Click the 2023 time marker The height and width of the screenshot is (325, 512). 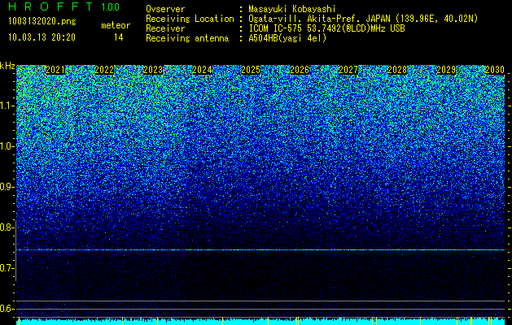pyautogui.click(x=153, y=70)
